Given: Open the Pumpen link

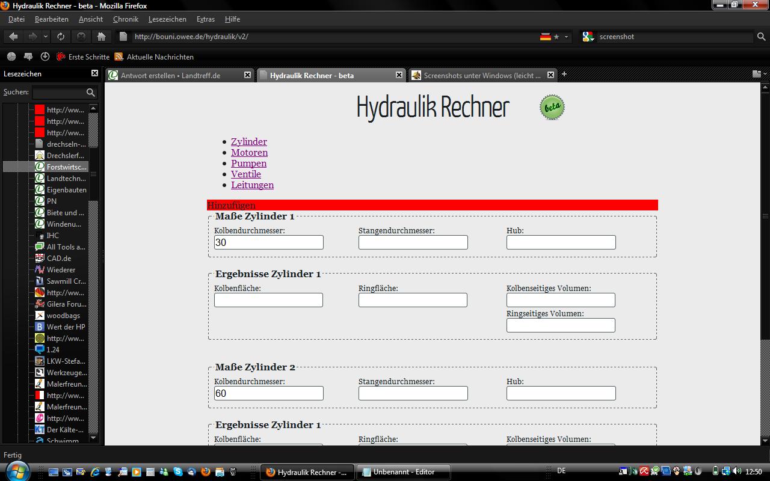Looking at the screenshot, I should 248,164.
